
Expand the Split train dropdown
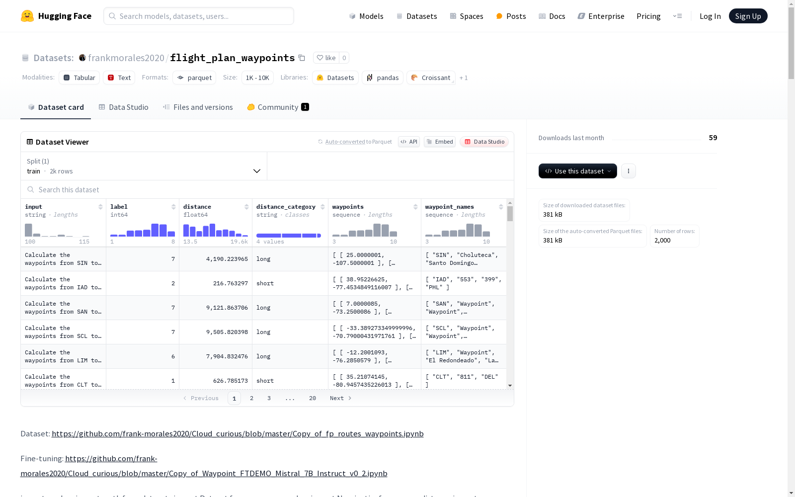(x=144, y=166)
